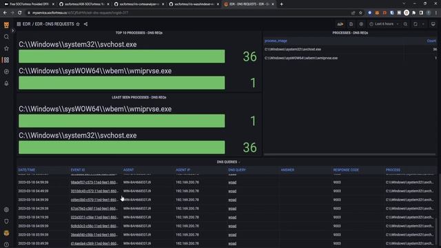Open the Starred dashboards sidebar icon
The image size is (441, 248).
pyautogui.click(x=6, y=48)
